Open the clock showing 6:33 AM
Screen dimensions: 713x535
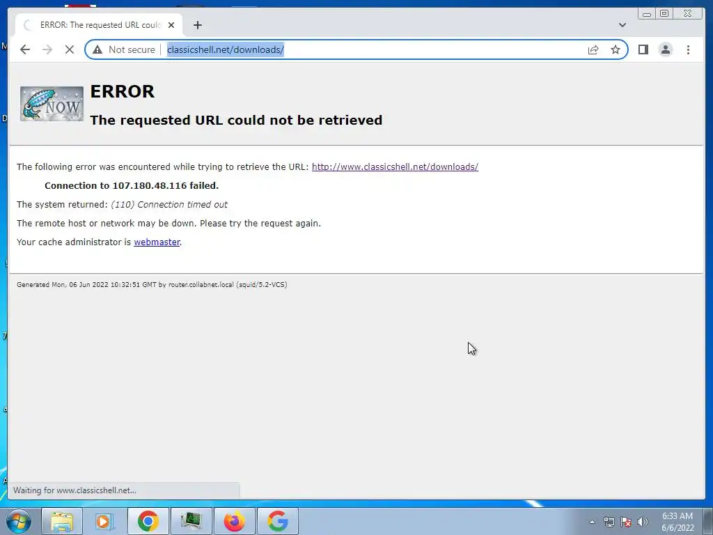tap(677, 522)
